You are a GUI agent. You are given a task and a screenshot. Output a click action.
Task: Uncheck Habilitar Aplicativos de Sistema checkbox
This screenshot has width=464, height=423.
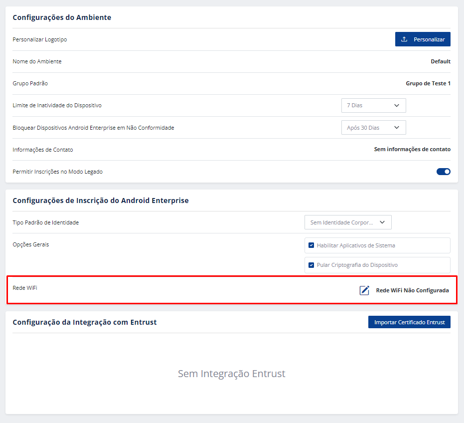click(x=311, y=245)
